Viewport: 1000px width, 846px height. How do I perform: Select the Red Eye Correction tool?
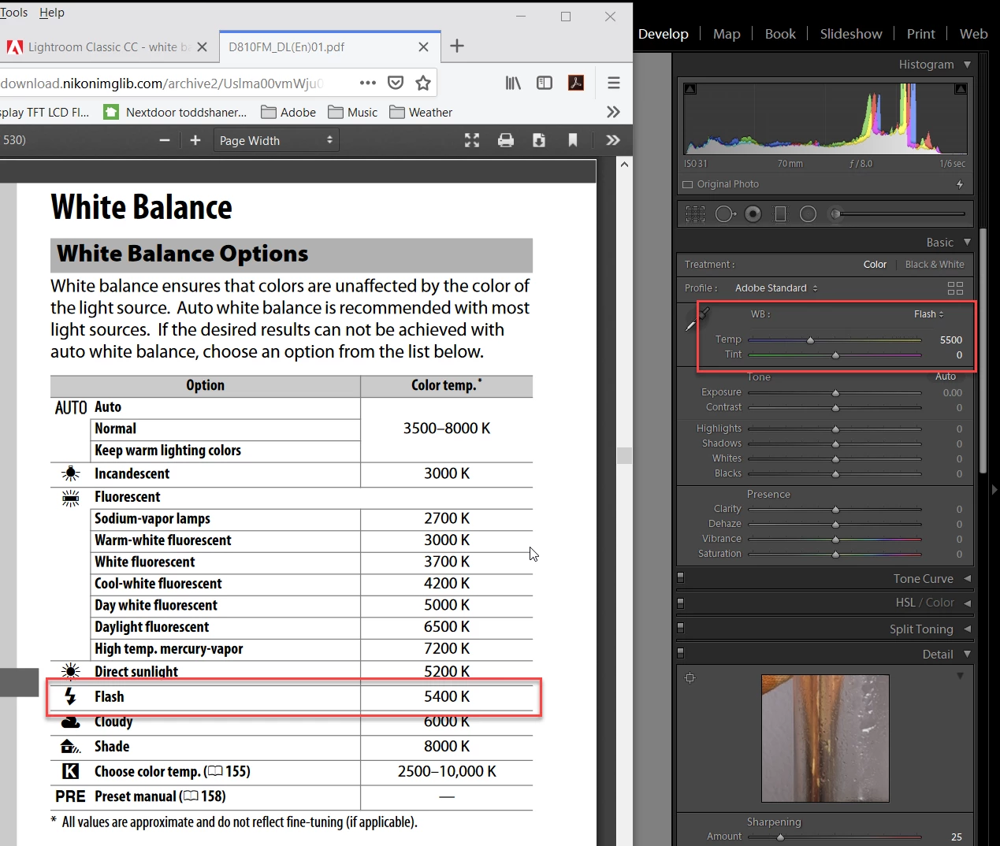coord(753,213)
